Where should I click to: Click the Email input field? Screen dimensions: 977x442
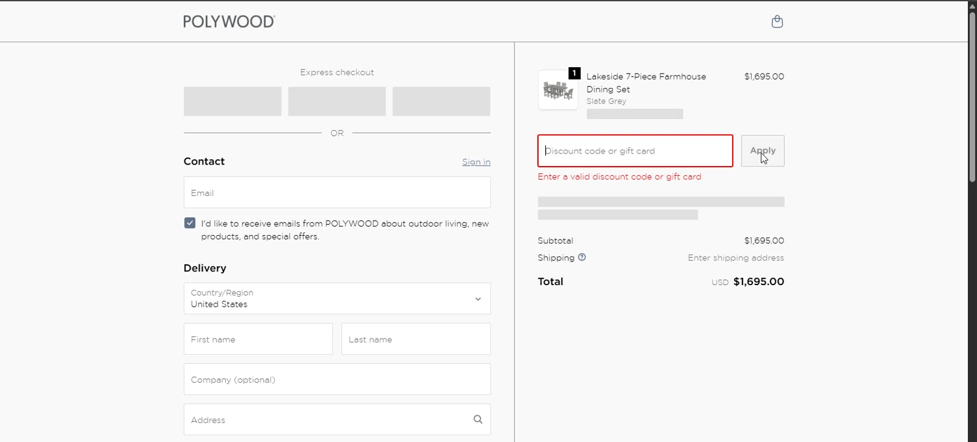[x=337, y=193]
